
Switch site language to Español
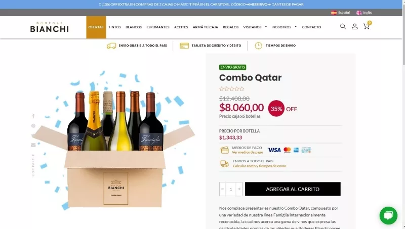[x=341, y=13]
